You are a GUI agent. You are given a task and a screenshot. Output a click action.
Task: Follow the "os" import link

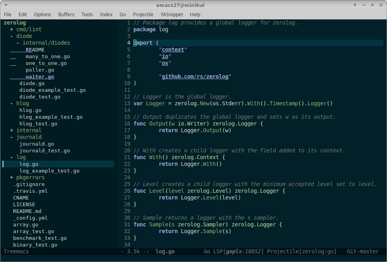(165, 63)
